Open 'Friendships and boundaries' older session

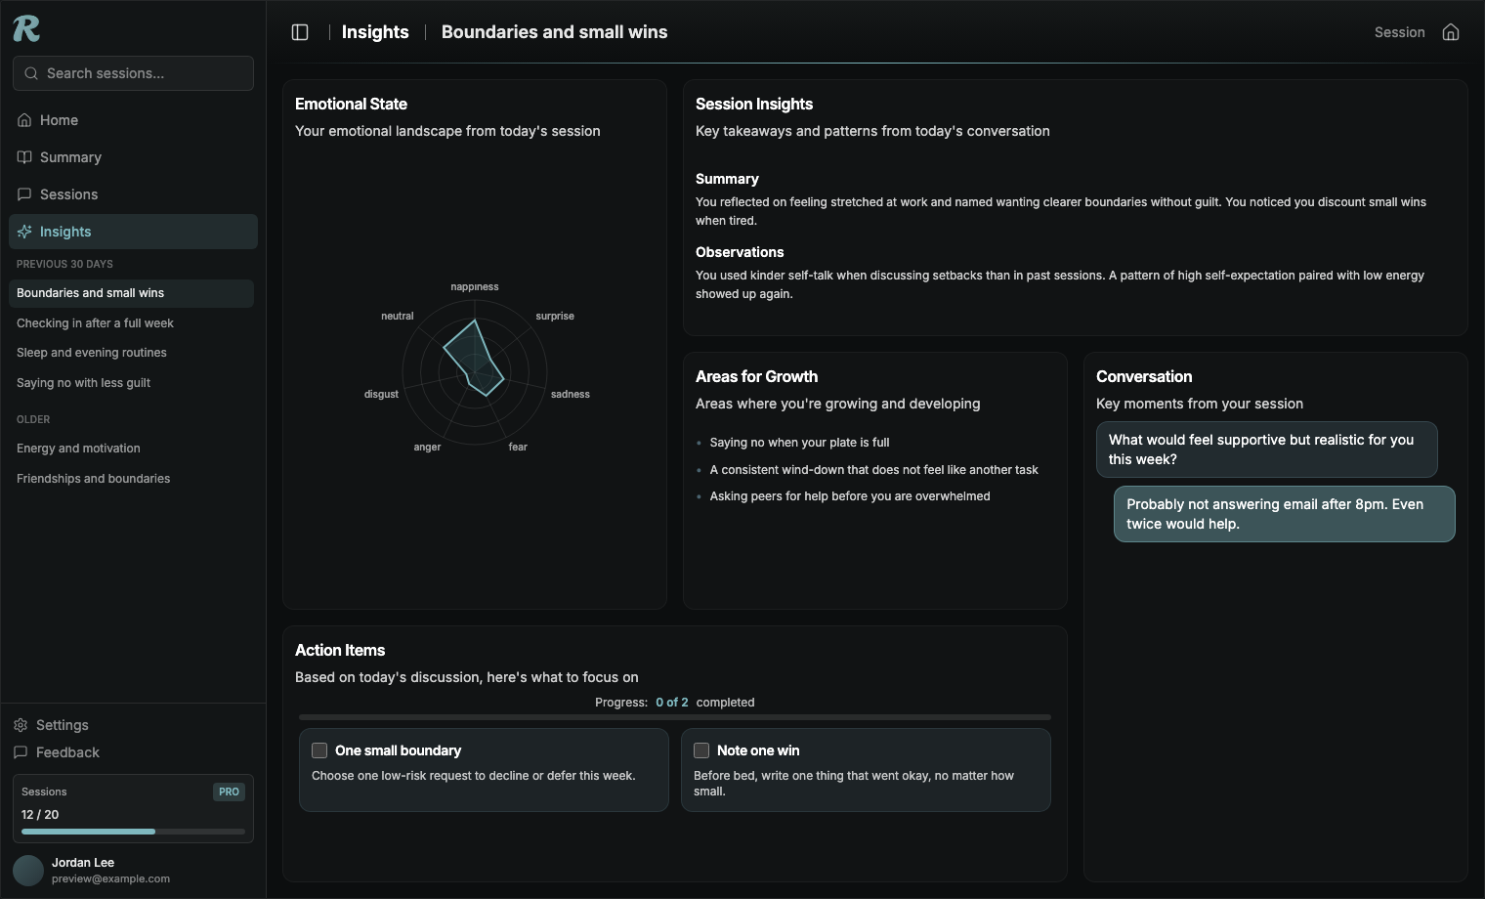pyautogui.click(x=93, y=479)
